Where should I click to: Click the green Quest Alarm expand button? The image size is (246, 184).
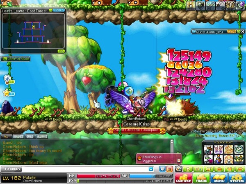(239, 31)
